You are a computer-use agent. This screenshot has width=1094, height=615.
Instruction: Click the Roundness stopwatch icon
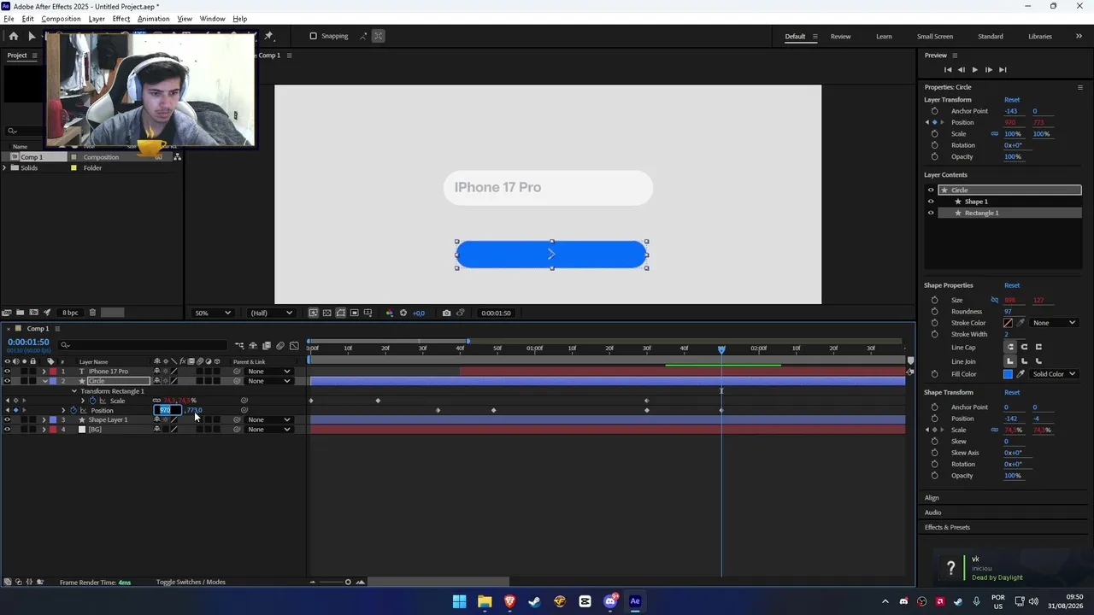click(934, 312)
